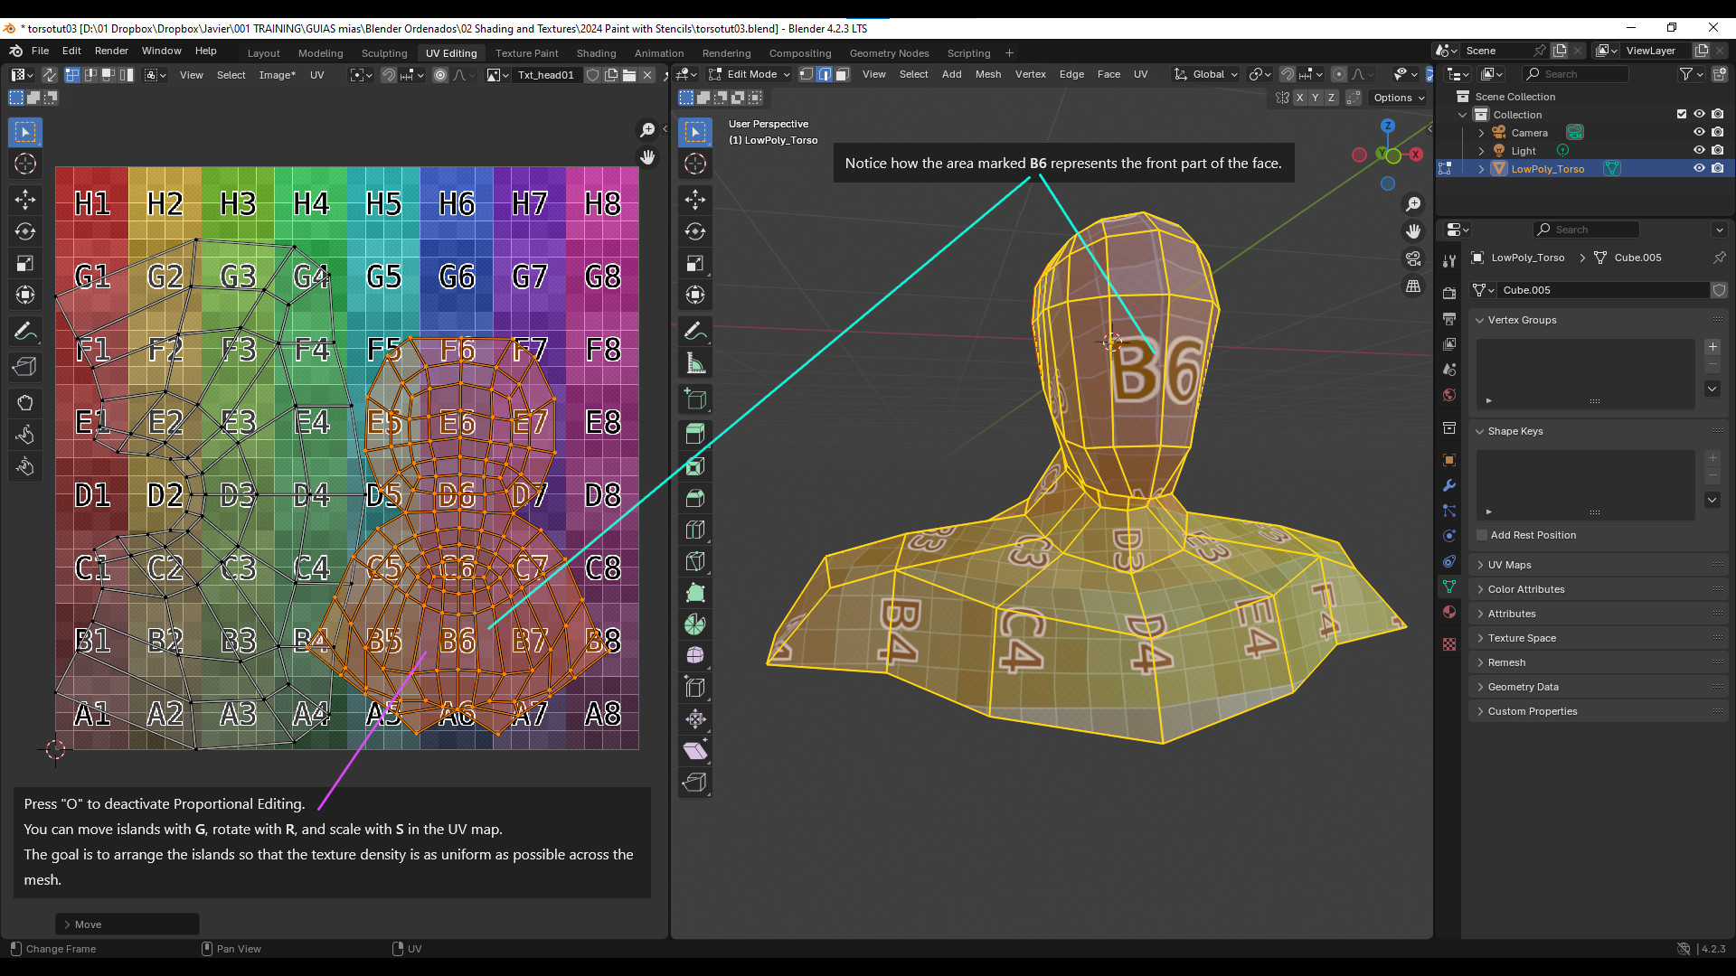1736x976 pixels.
Task: Open the Outliner filter dropdown
Action: pos(1691,74)
